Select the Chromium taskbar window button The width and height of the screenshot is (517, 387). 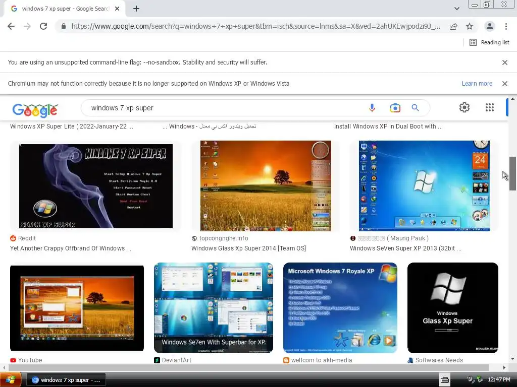click(66, 380)
